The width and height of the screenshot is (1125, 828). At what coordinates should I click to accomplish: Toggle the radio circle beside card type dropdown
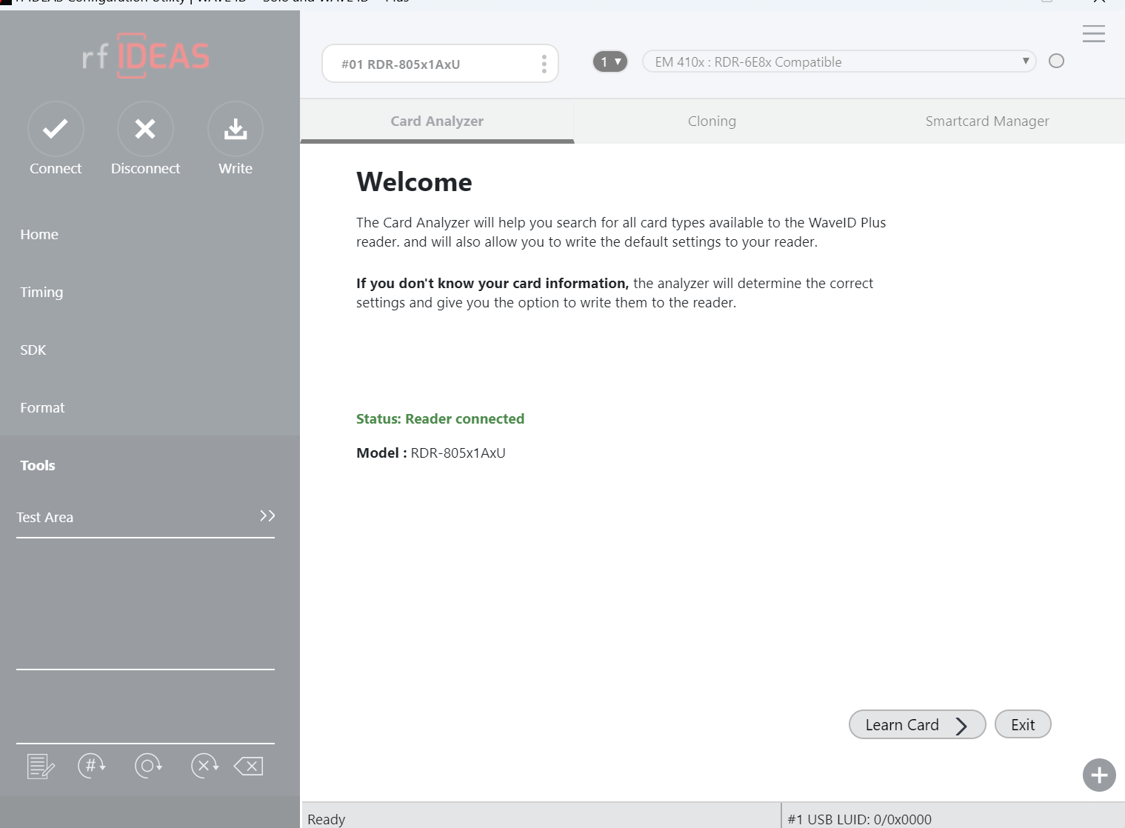[1056, 61]
